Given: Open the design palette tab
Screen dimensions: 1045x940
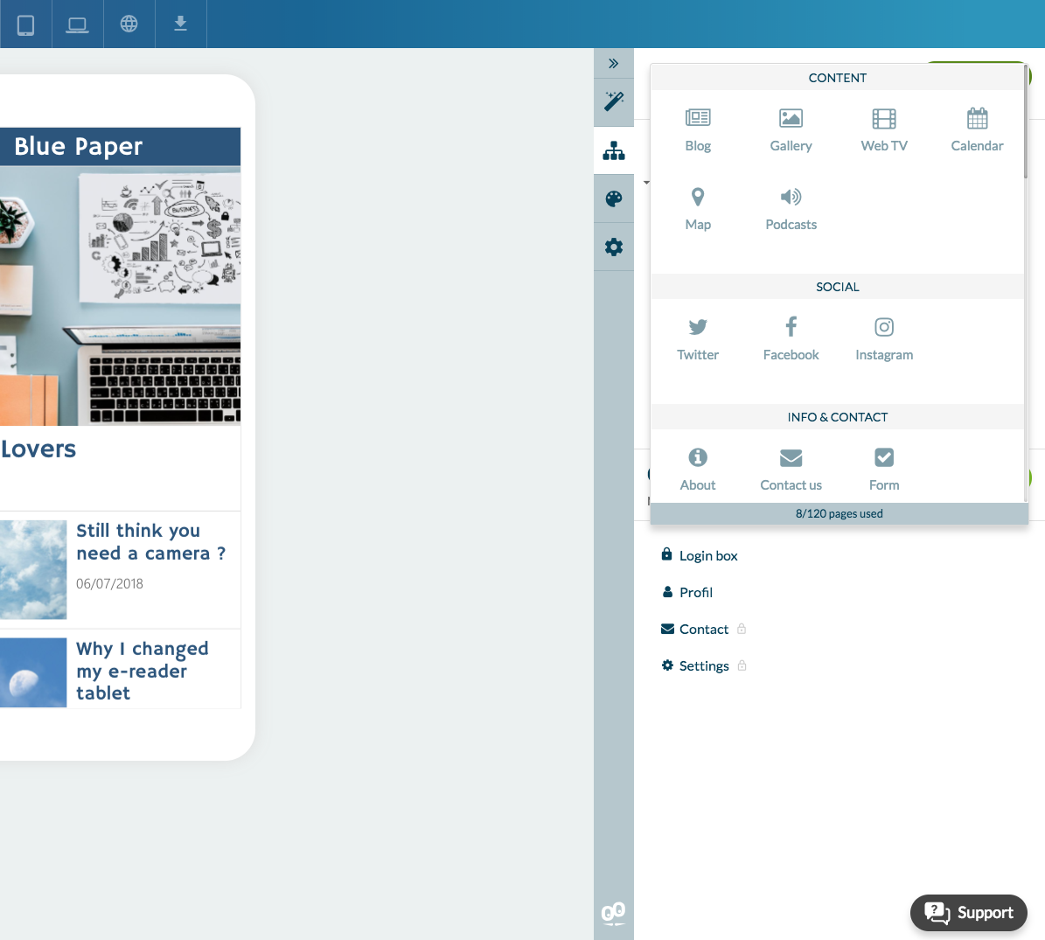Looking at the screenshot, I should point(614,199).
